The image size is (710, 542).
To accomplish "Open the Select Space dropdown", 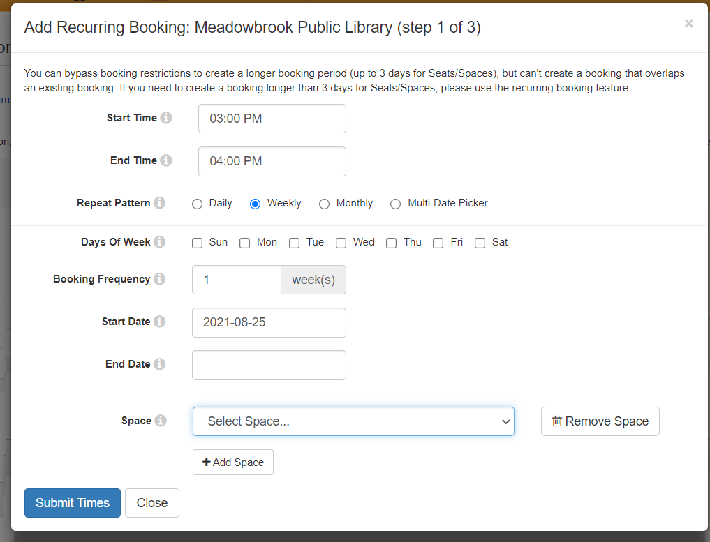I will click(x=353, y=421).
